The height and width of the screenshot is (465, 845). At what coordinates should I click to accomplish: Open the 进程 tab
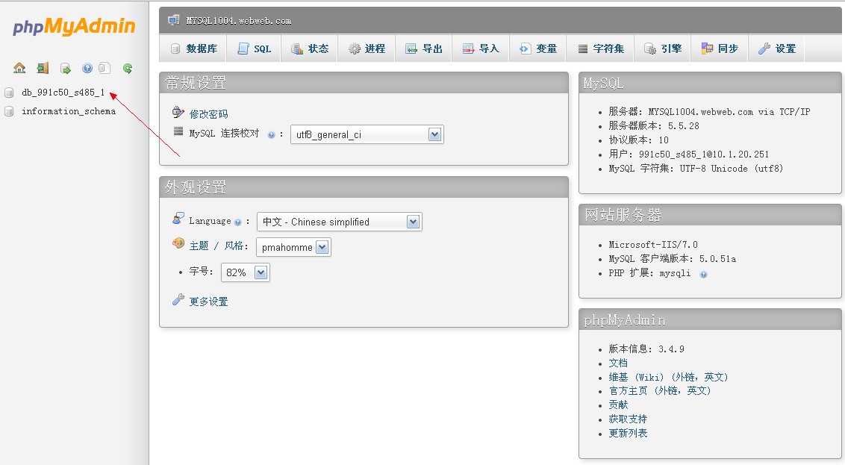coord(367,49)
